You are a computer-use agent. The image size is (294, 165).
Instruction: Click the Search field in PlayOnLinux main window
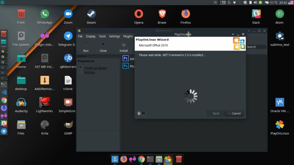(x=256, y=47)
